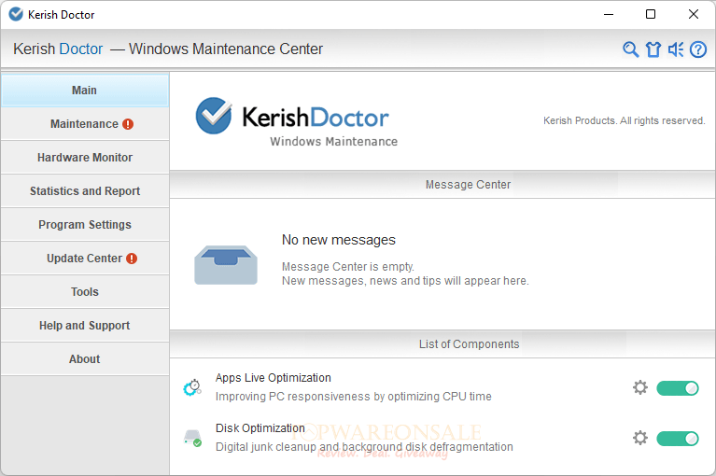Open Help and Support

point(85,326)
